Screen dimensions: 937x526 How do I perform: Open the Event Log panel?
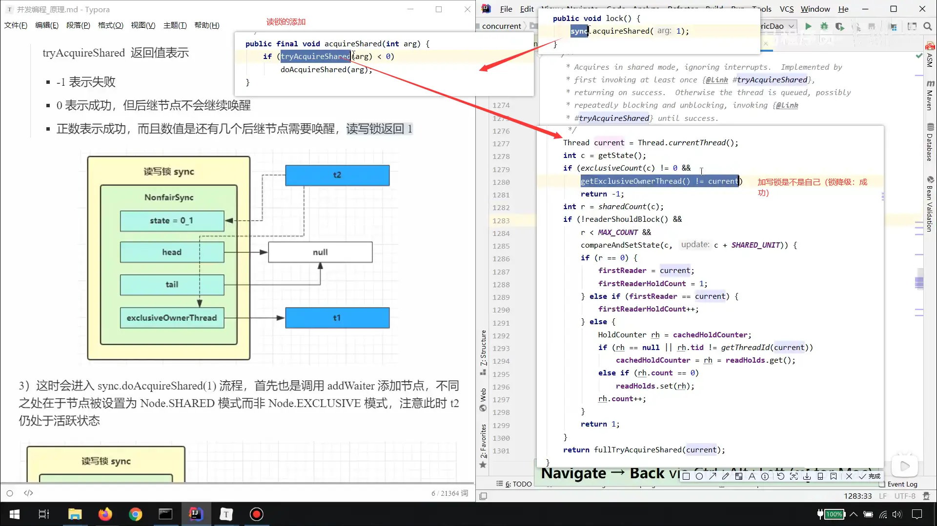[x=898, y=484]
